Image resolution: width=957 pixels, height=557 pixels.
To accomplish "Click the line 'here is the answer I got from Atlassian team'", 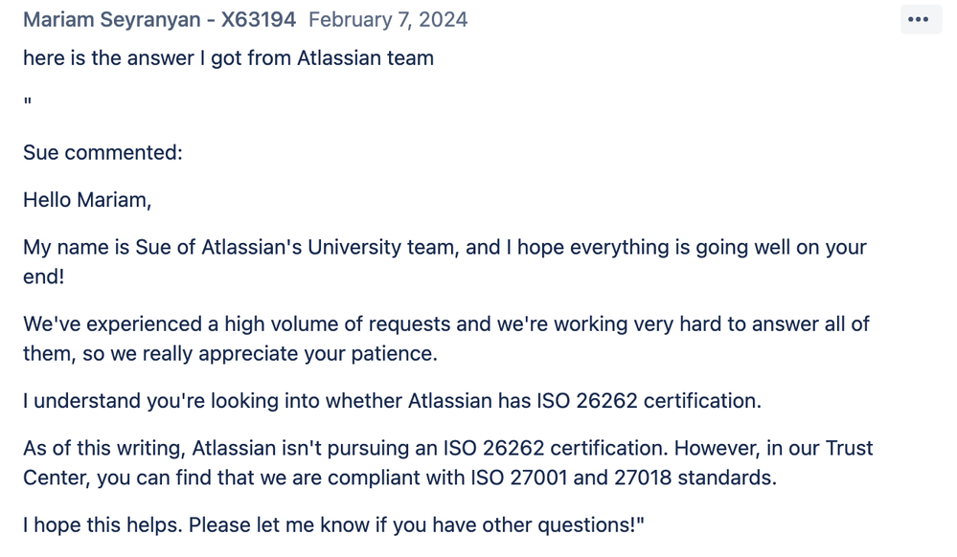I will pyautogui.click(x=228, y=58).
